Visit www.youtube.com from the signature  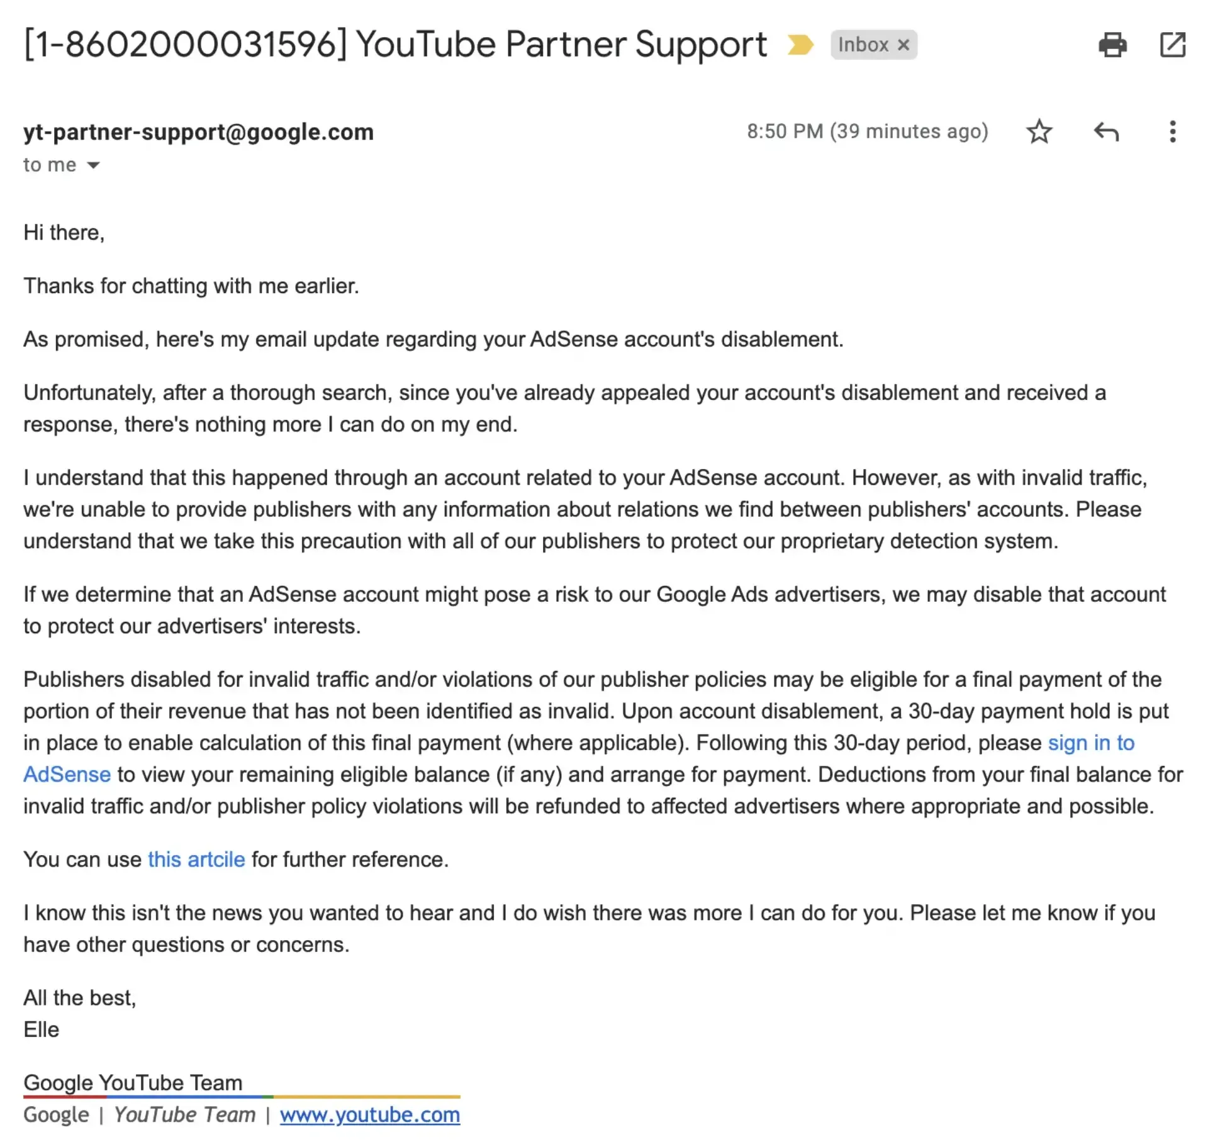pos(370,1114)
